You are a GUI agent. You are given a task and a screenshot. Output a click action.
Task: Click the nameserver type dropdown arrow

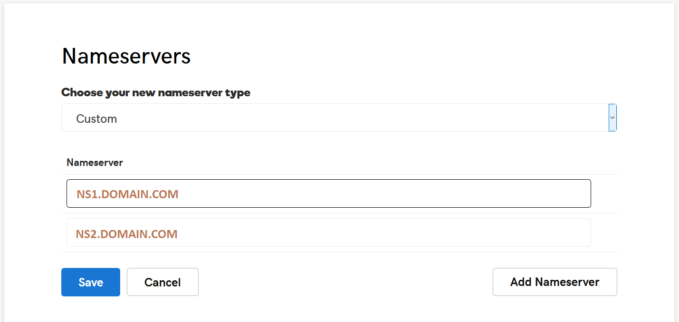pos(612,117)
